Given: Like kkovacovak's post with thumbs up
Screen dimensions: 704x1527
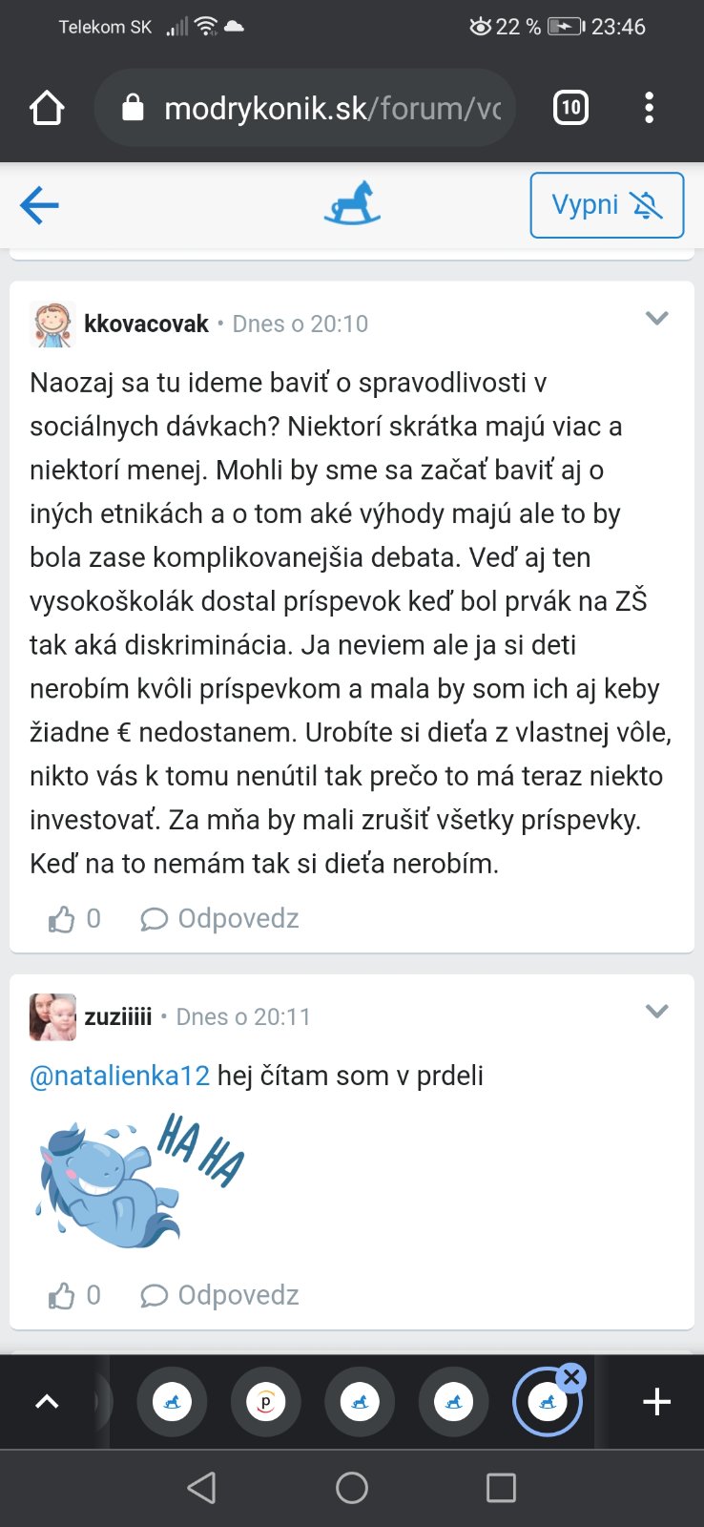Looking at the screenshot, I should click(x=62, y=919).
